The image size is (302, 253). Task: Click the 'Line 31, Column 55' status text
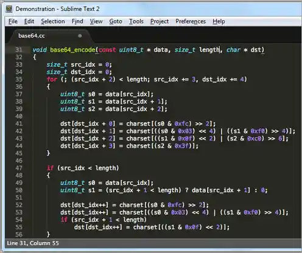click(x=33, y=243)
